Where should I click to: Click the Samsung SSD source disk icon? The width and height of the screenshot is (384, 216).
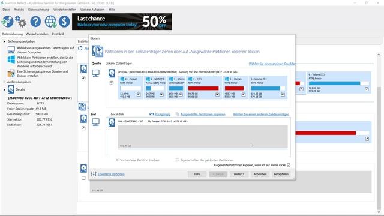(112, 73)
